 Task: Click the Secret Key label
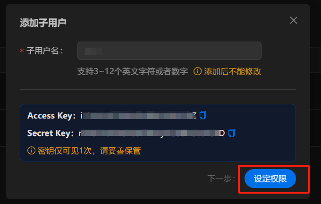tap(51, 133)
